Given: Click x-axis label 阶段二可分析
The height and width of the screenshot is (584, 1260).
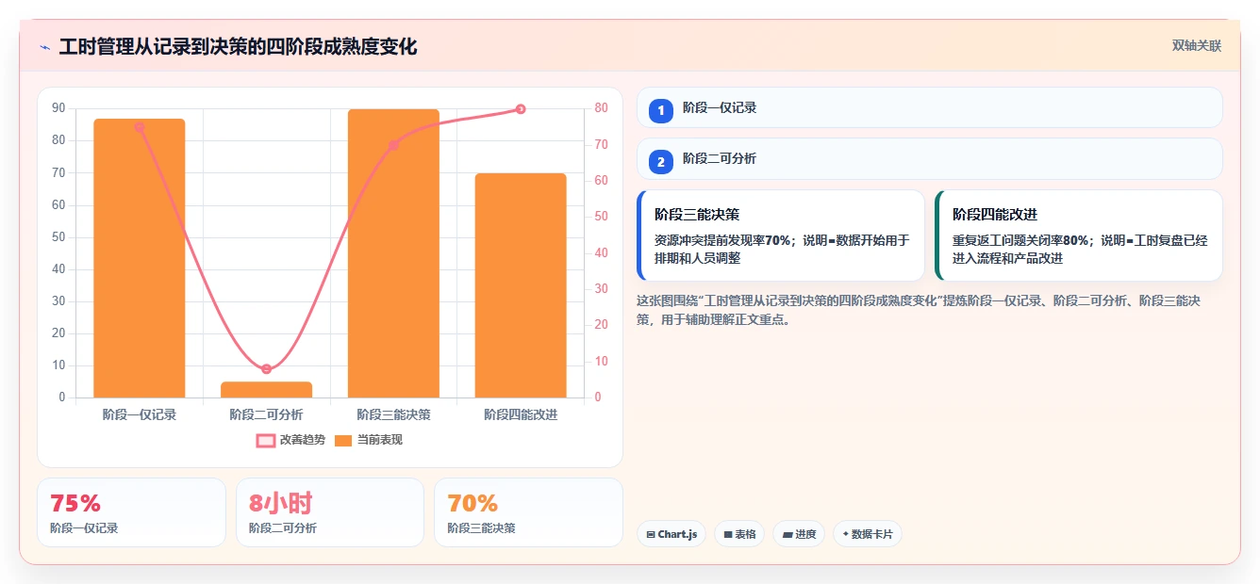Looking at the screenshot, I should pyautogui.click(x=267, y=414).
